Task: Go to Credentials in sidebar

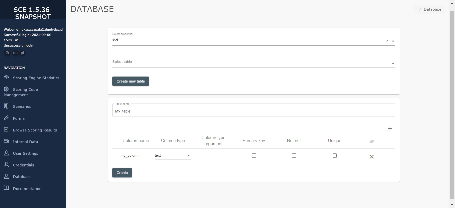Action: [23, 165]
